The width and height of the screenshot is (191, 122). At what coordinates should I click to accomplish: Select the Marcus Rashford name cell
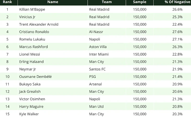pos(33,47)
